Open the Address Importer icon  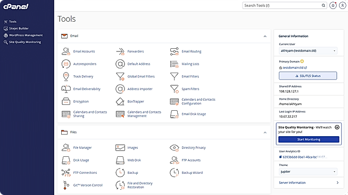[120, 89]
